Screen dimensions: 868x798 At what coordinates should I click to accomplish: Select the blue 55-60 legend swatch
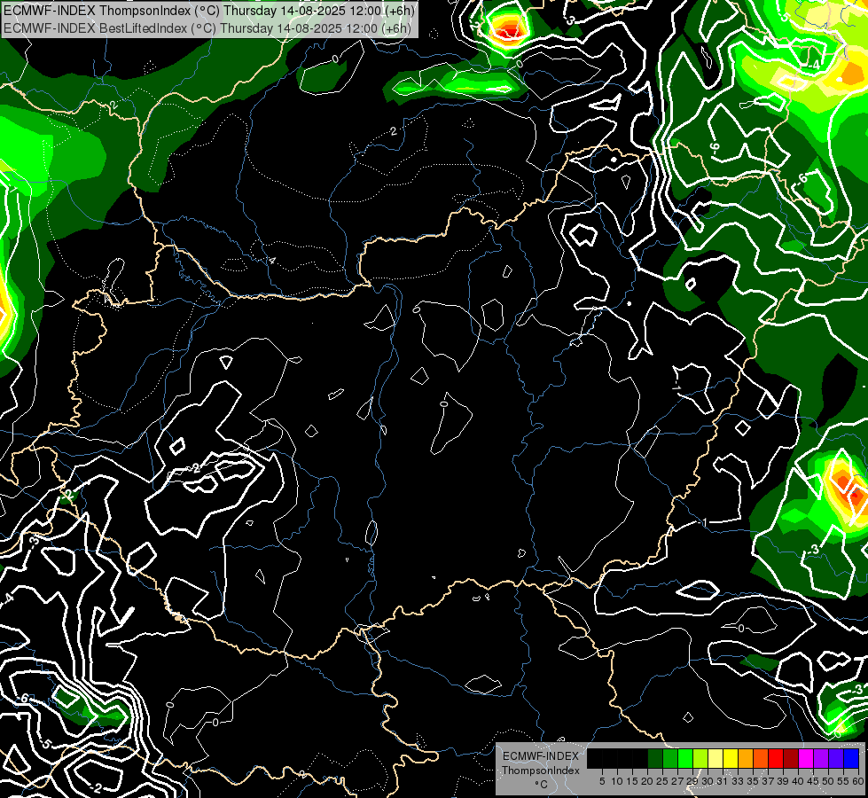click(x=851, y=758)
